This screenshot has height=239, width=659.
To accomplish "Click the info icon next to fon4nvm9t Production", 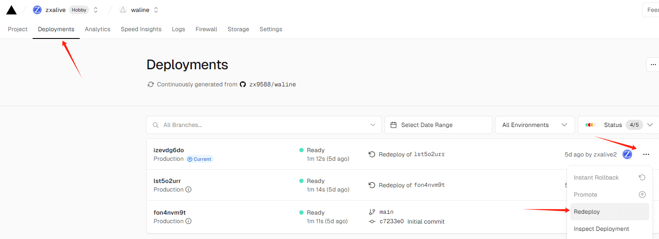I will click(x=188, y=221).
